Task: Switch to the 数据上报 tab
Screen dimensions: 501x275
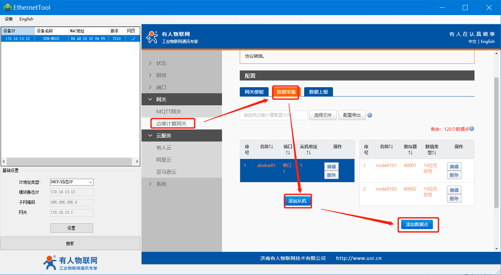Action: [x=318, y=92]
